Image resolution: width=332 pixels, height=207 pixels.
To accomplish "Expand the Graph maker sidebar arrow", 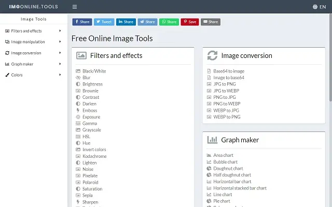I will pyautogui.click(x=60, y=64).
